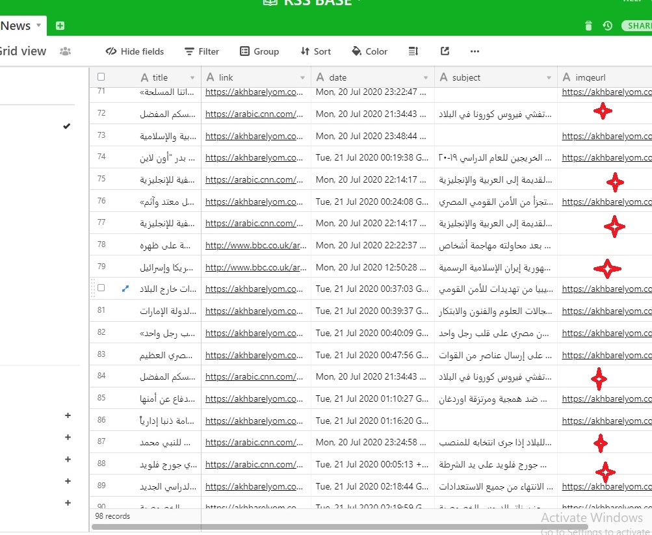Click the SHARE button
Screen dimensions: 652x535
(x=637, y=26)
